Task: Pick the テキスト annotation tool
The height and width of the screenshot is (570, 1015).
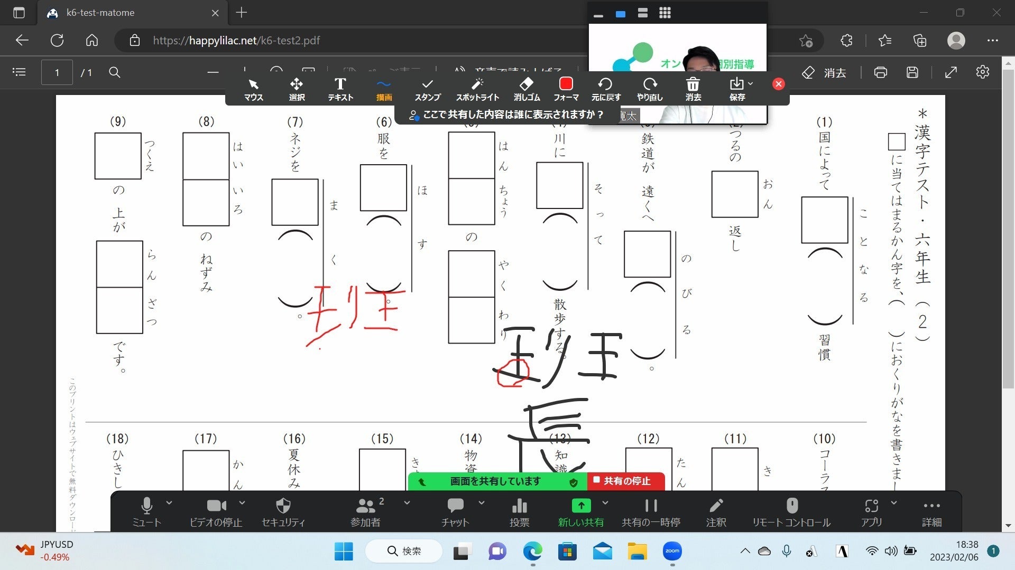Action: pos(340,90)
